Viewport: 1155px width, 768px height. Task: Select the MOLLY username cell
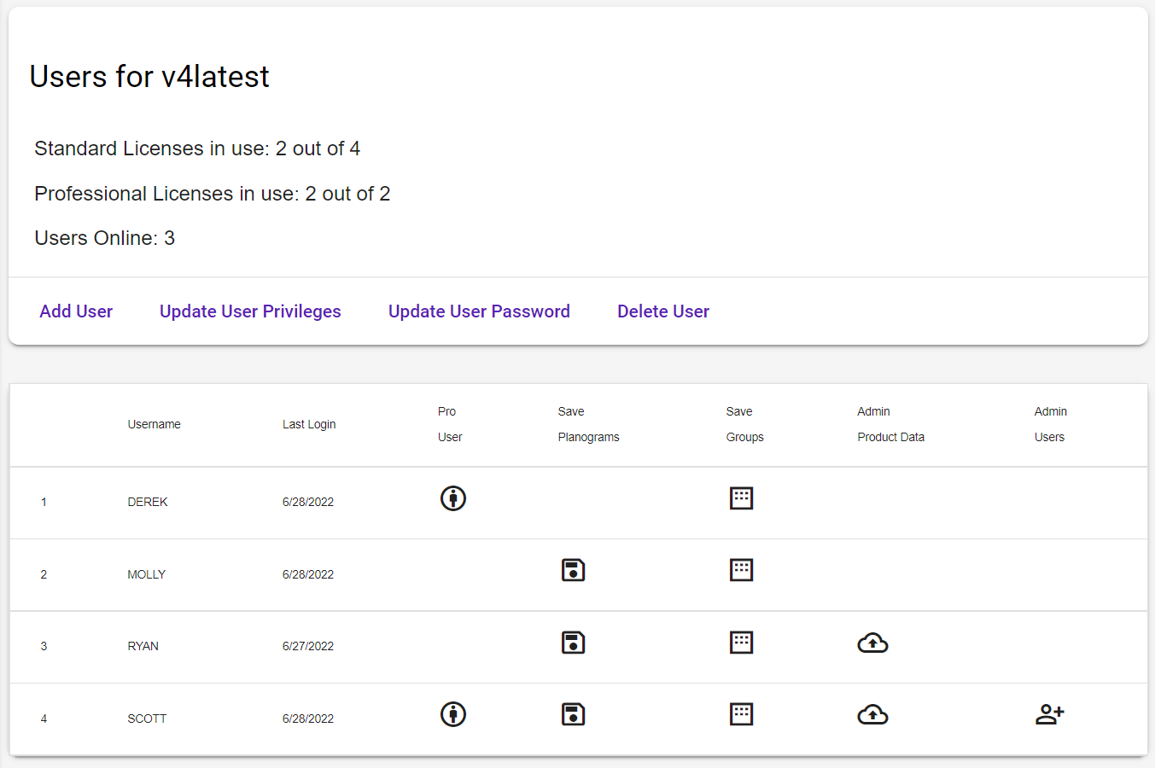tap(147, 574)
